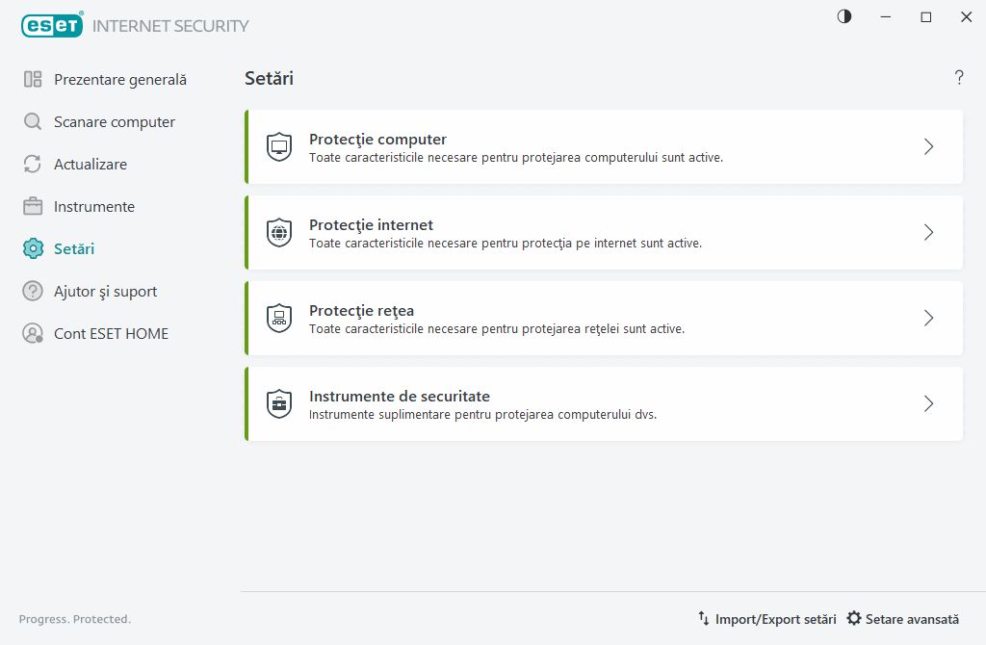Expand the Protecție internet card chevron
Image resolution: width=986 pixels, height=645 pixels.
point(927,232)
